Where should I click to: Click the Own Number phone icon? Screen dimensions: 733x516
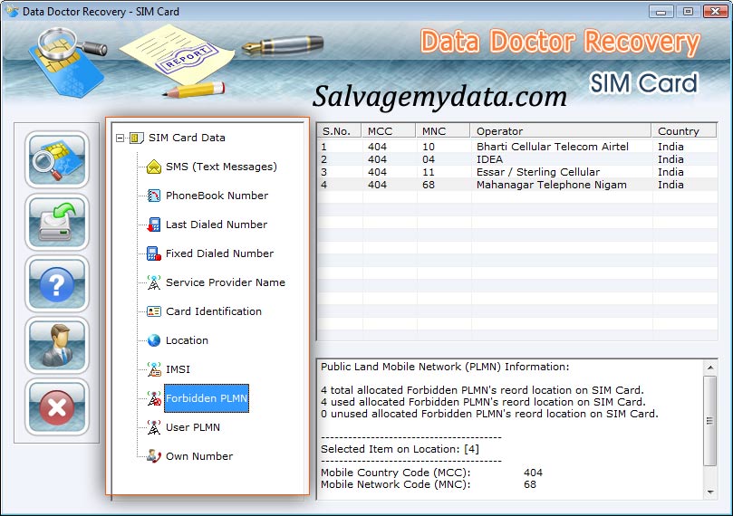tap(154, 456)
